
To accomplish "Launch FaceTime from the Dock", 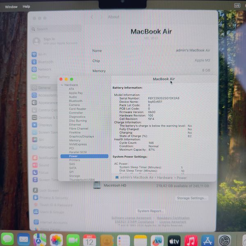I will tap(73, 240).
